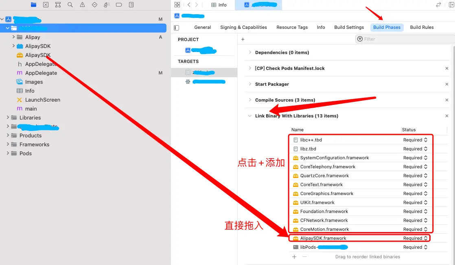The width and height of the screenshot is (455, 265).
Task: Open Signing & Capabilities tab
Action: click(x=243, y=27)
